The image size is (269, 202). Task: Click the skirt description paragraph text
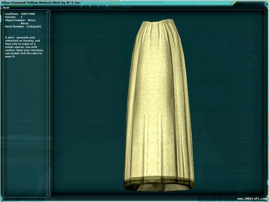pyautogui.click(x=24, y=46)
